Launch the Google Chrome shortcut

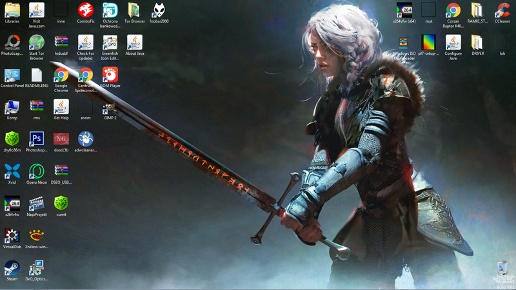click(61, 75)
